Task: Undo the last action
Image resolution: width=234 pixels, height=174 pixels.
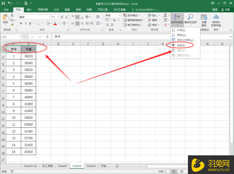Action: [x=10, y=3]
